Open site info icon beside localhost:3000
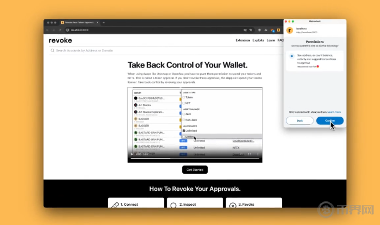Image resolution: width=380 pixels, height=225 pixels. [x=68, y=30]
